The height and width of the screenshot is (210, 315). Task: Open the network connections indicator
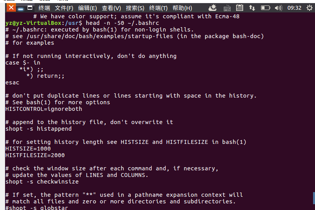[252, 7]
